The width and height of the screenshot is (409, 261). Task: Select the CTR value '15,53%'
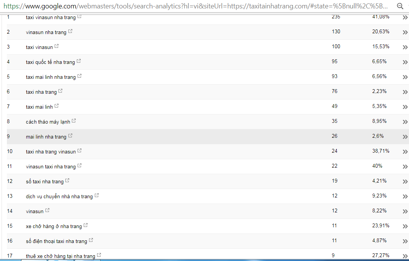tap(381, 47)
